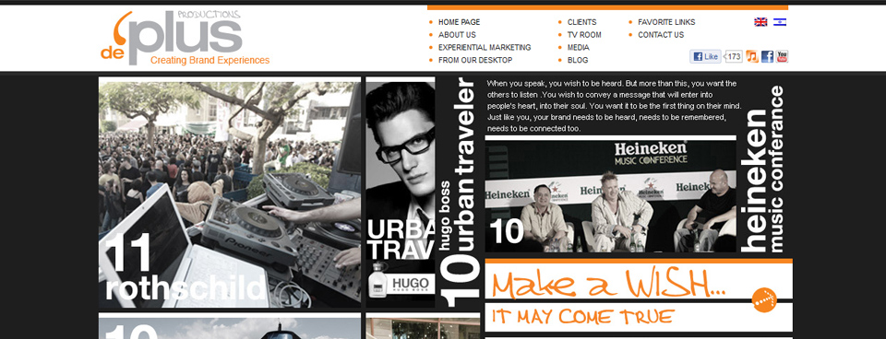Go to EXPERIENTIAL MARKETING page
Viewport: 886px width, 339px height.
[485, 47]
